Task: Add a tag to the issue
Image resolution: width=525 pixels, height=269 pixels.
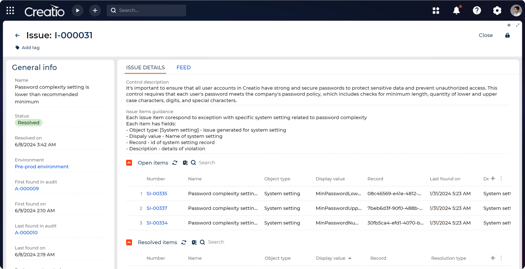Action: (x=27, y=47)
